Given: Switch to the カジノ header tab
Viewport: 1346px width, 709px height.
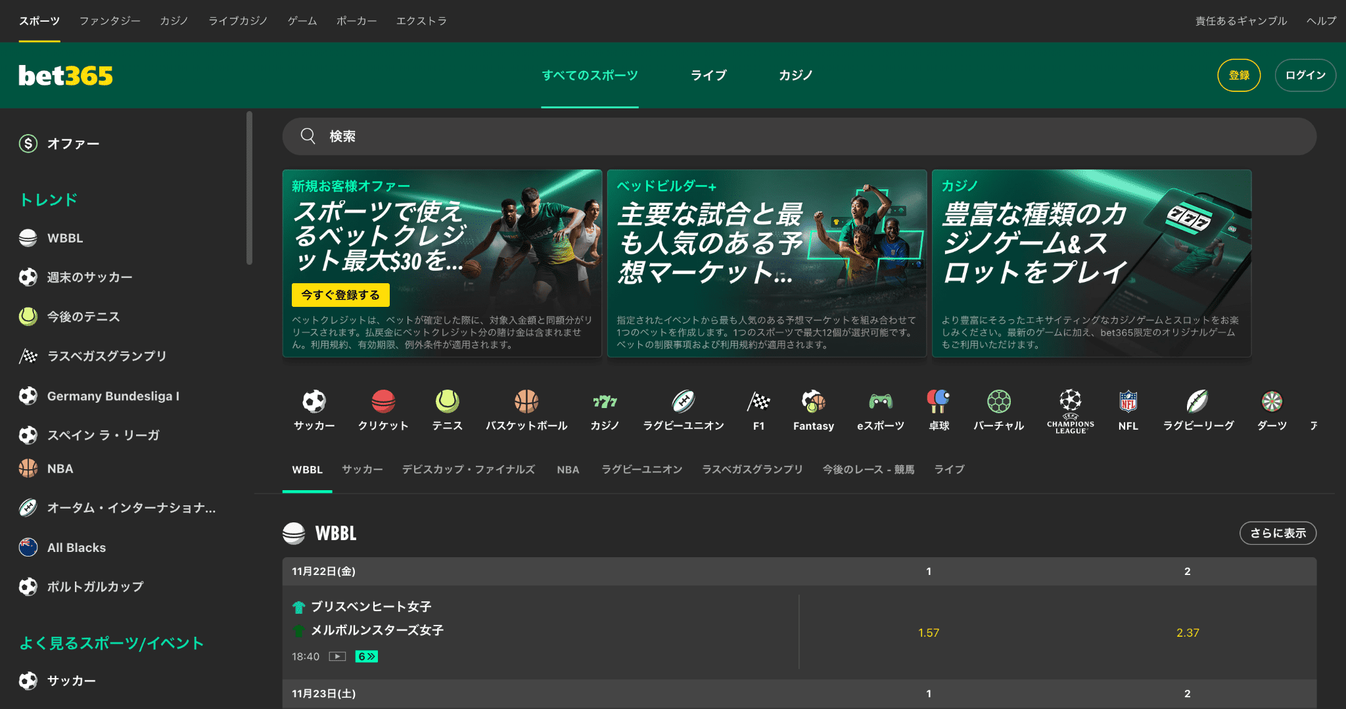Looking at the screenshot, I should 795,76.
